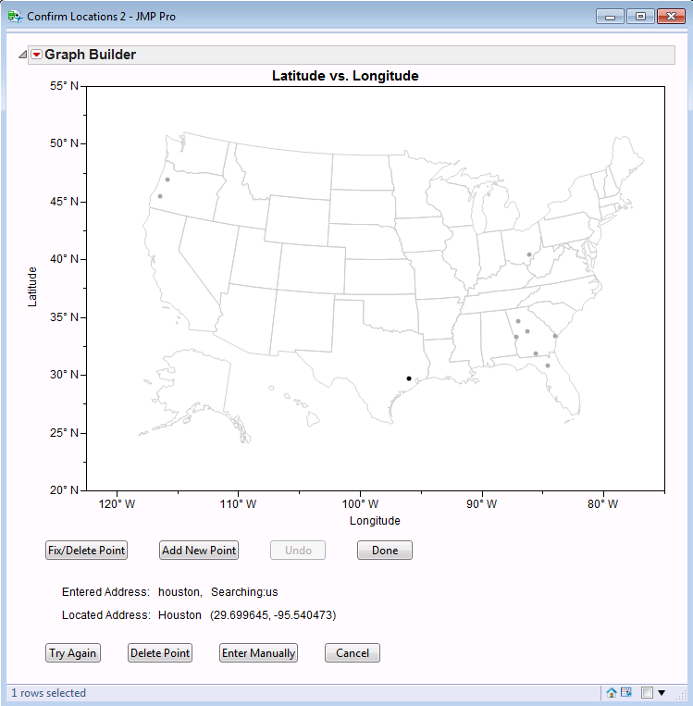Click the 40° N axis tick label
This screenshot has width=693, height=706.
coord(64,259)
